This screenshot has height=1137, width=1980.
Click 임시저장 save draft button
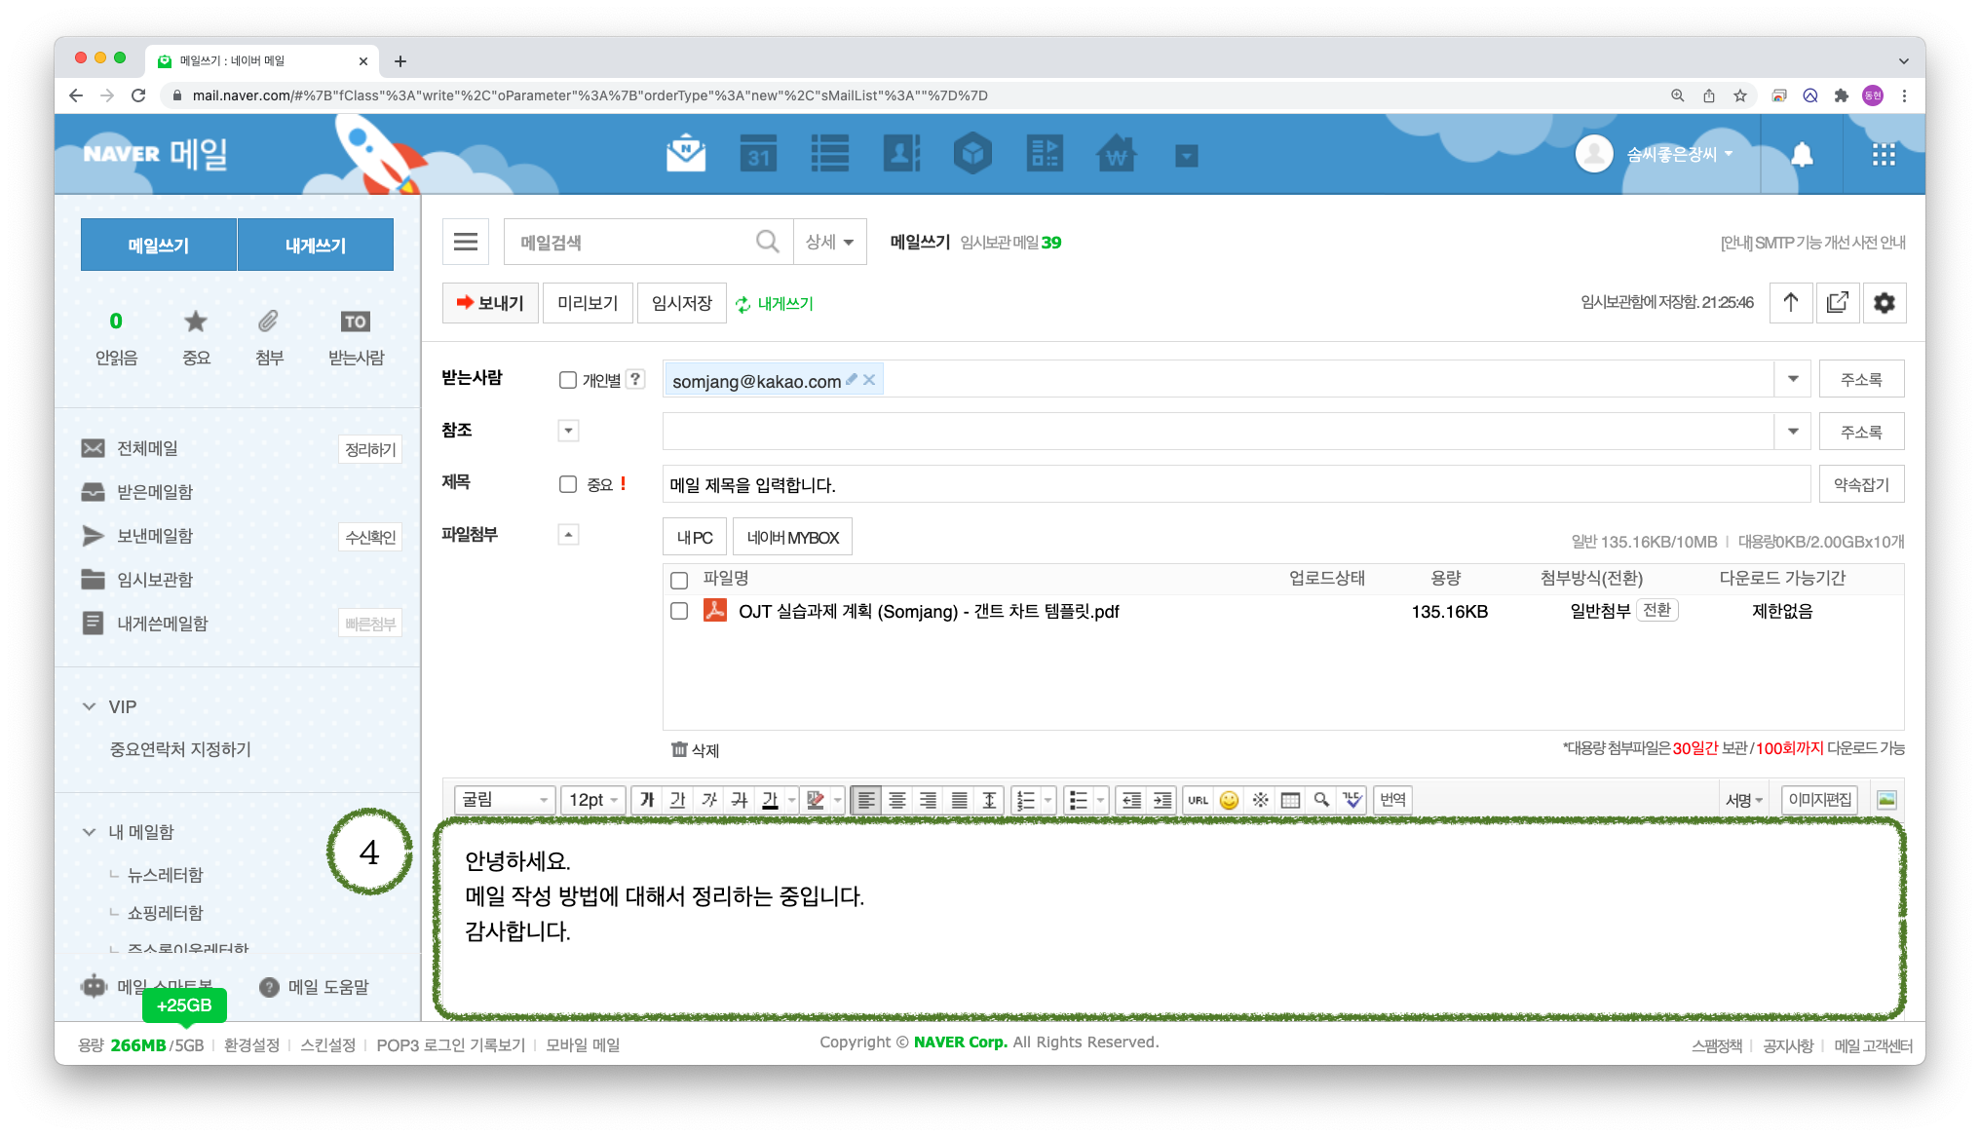(x=682, y=303)
